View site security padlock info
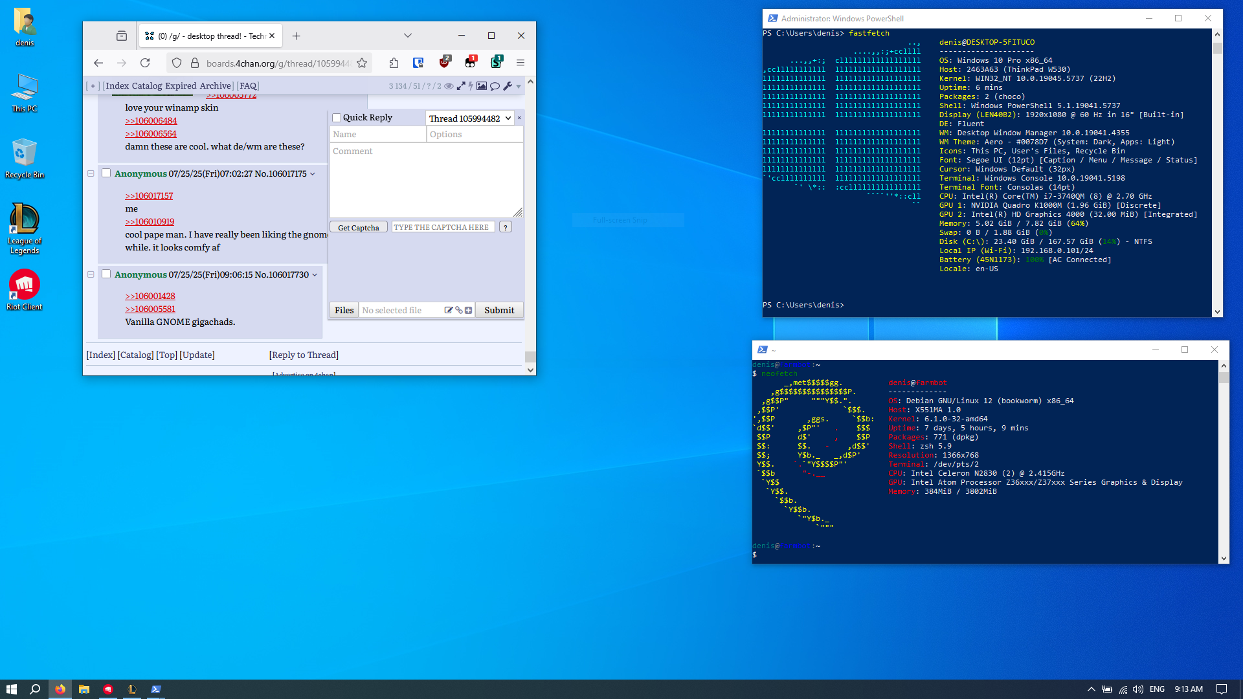Image resolution: width=1243 pixels, height=699 pixels. 194,63
